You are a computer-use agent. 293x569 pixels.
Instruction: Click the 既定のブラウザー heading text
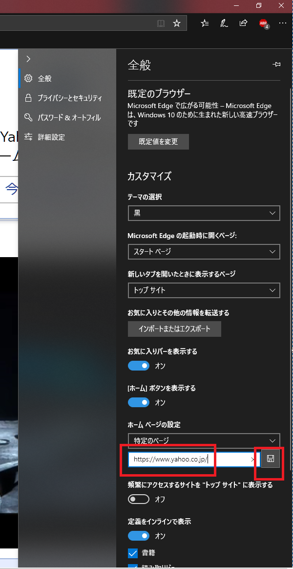coord(159,94)
